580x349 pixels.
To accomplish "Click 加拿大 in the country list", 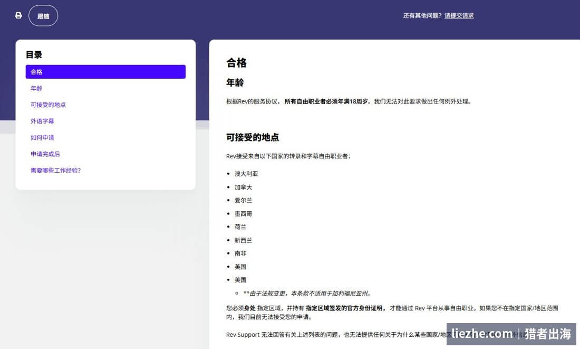I will [244, 187].
